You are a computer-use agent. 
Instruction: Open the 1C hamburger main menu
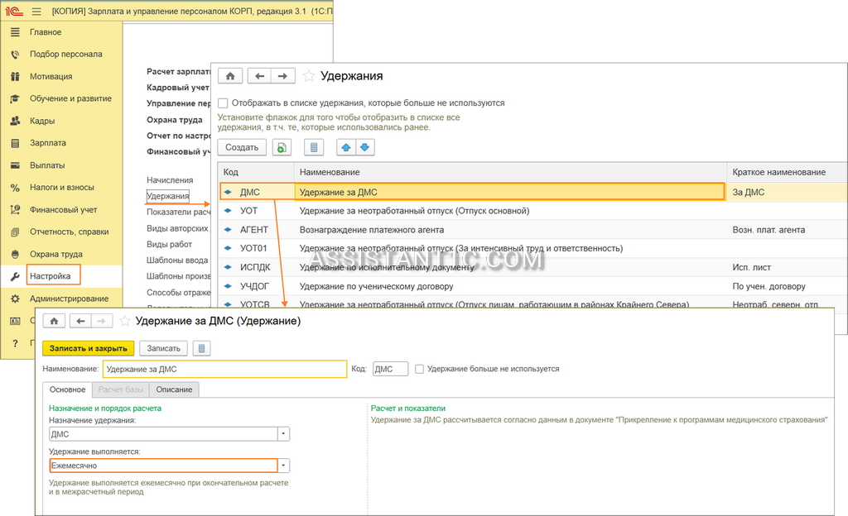(x=36, y=11)
